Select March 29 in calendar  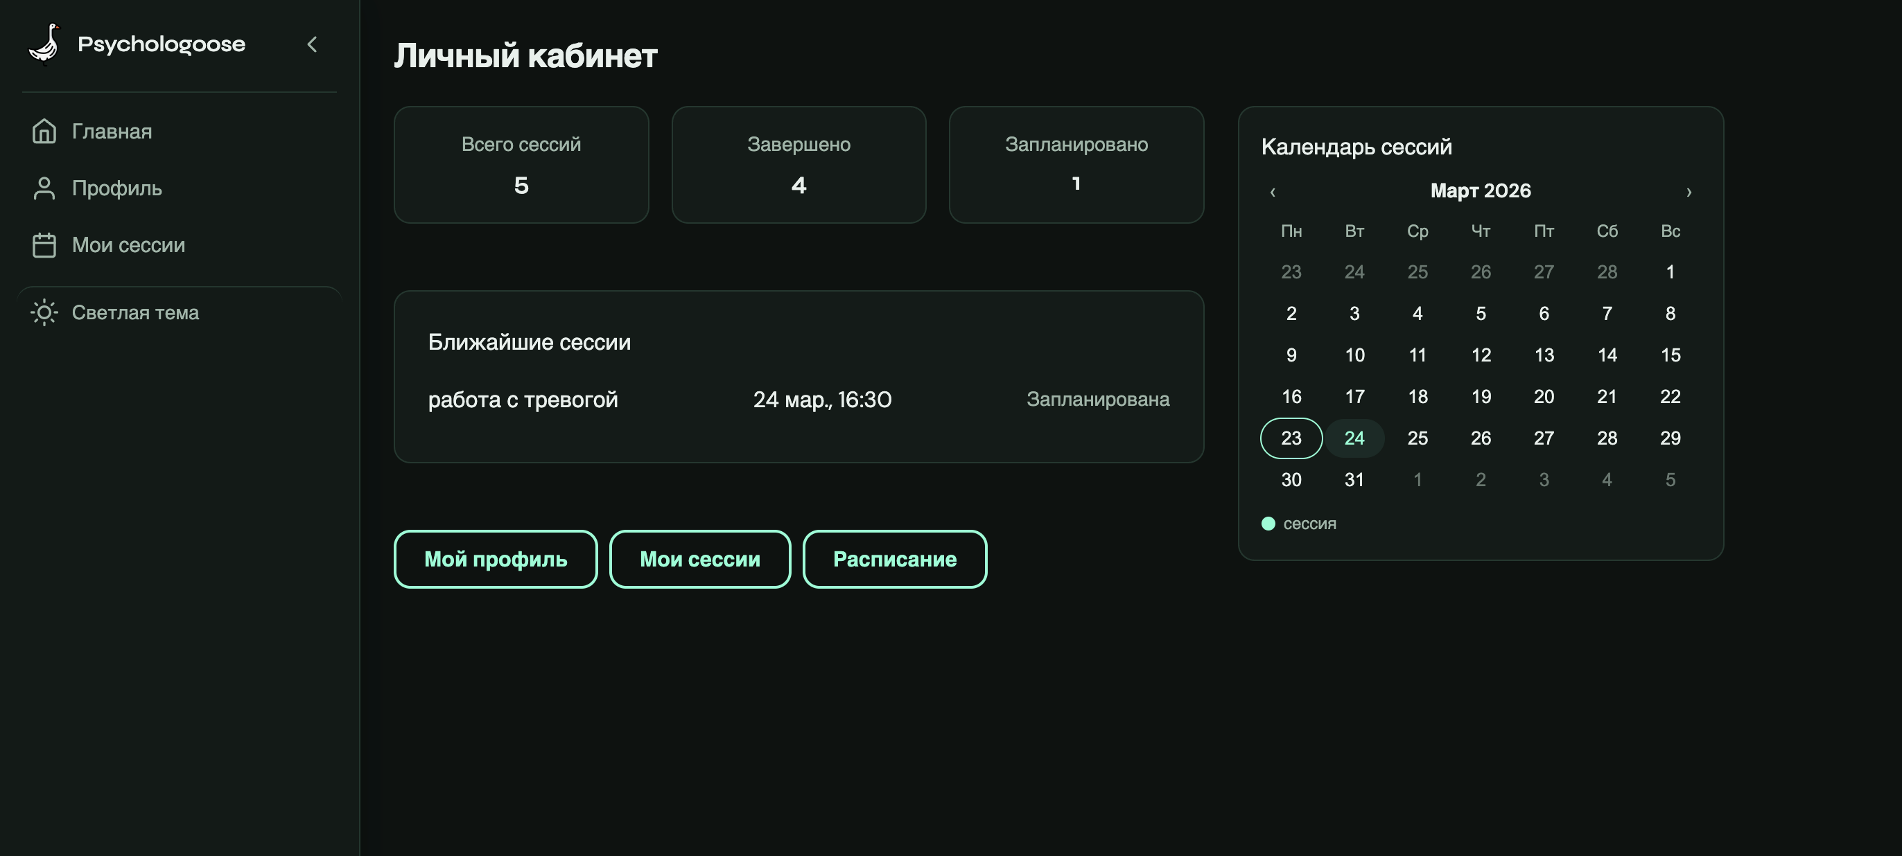[x=1670, y=438]
